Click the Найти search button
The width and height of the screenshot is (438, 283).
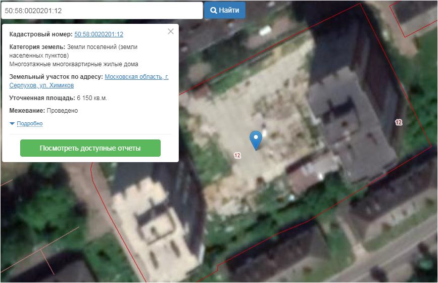pos(225,10)
